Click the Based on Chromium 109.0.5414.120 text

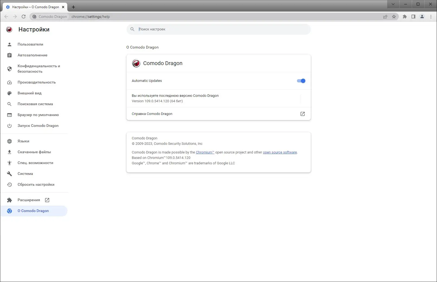161,158
